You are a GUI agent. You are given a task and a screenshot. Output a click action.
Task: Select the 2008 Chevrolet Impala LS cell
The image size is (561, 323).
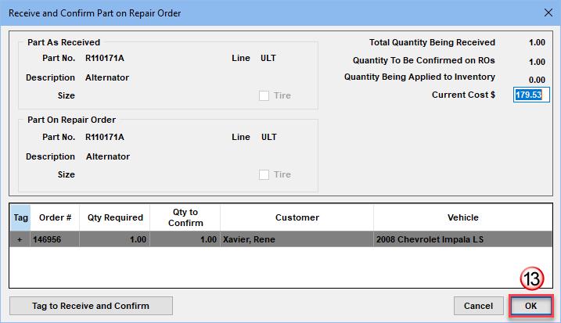coord(462,240)
